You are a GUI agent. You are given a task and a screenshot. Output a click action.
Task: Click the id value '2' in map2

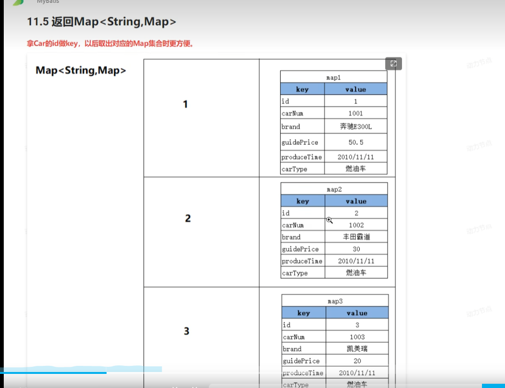point(356,213)
